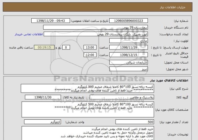198x140 pixels.
Task: Click the quantity field showing 500
Action: click(x=135, y=122)
